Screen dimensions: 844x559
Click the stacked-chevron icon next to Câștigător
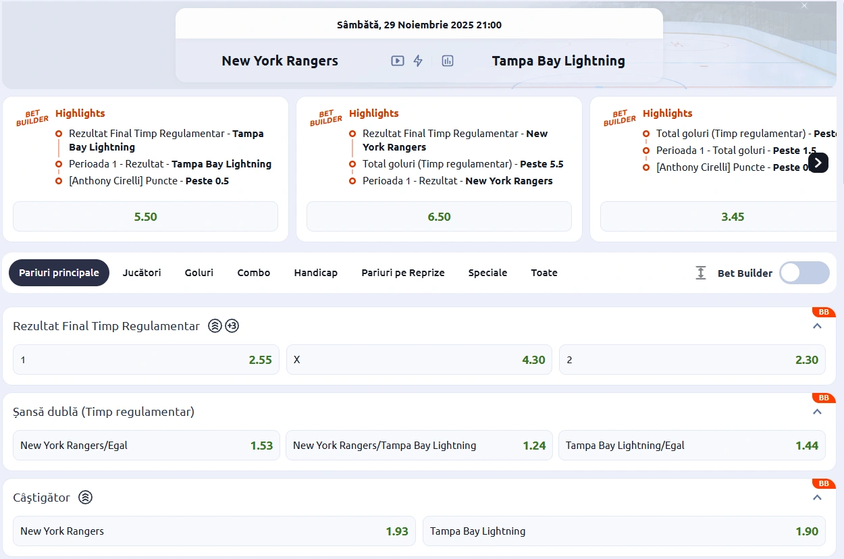tap(85, 498)
